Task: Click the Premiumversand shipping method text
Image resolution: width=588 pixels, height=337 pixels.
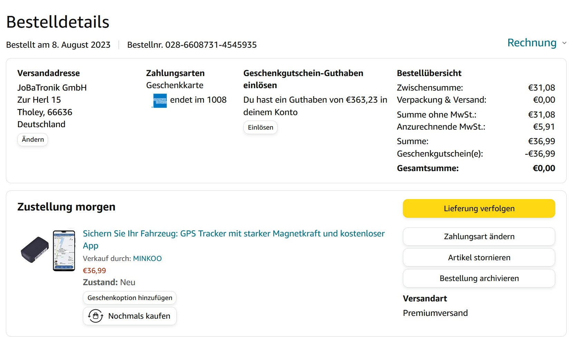Action: 435,313
